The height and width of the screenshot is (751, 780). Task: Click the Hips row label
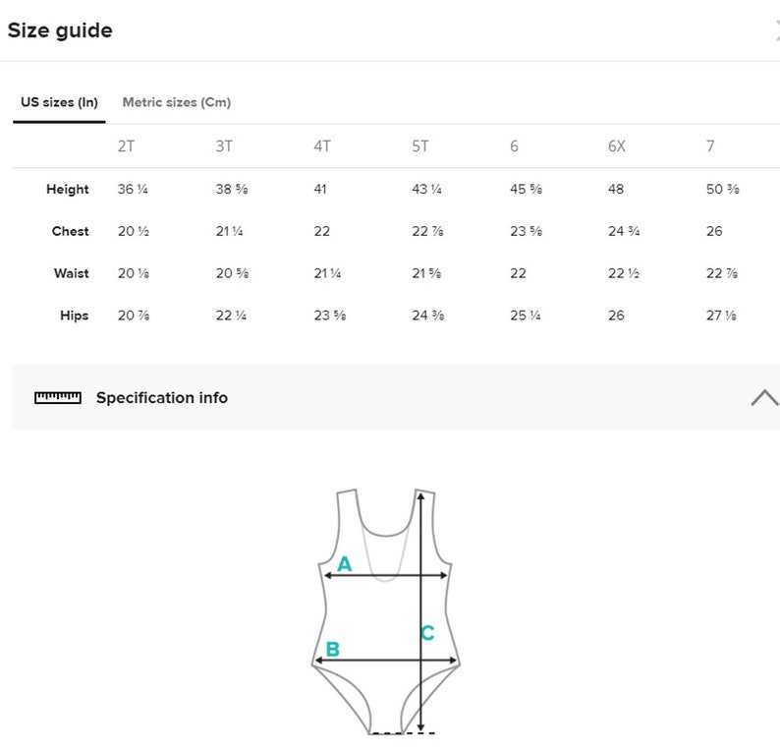74,316
